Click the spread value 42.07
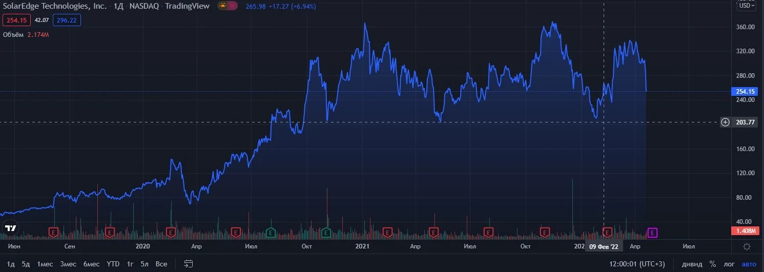Viewport: 764px width, 272px height. [x=42, y=20]
